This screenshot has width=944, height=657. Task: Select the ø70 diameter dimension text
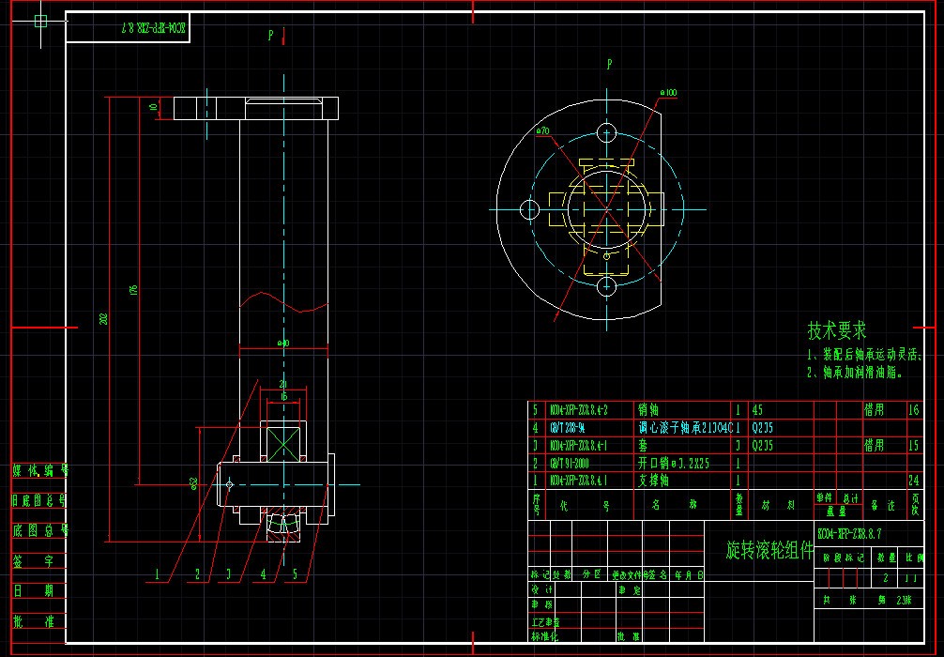pyautogui.click(x=542, y=131)
